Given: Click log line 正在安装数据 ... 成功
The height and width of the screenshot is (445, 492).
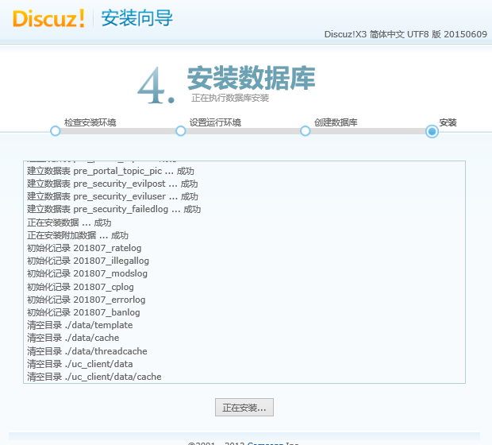Looking at the screenshot, I should (69, 222).
